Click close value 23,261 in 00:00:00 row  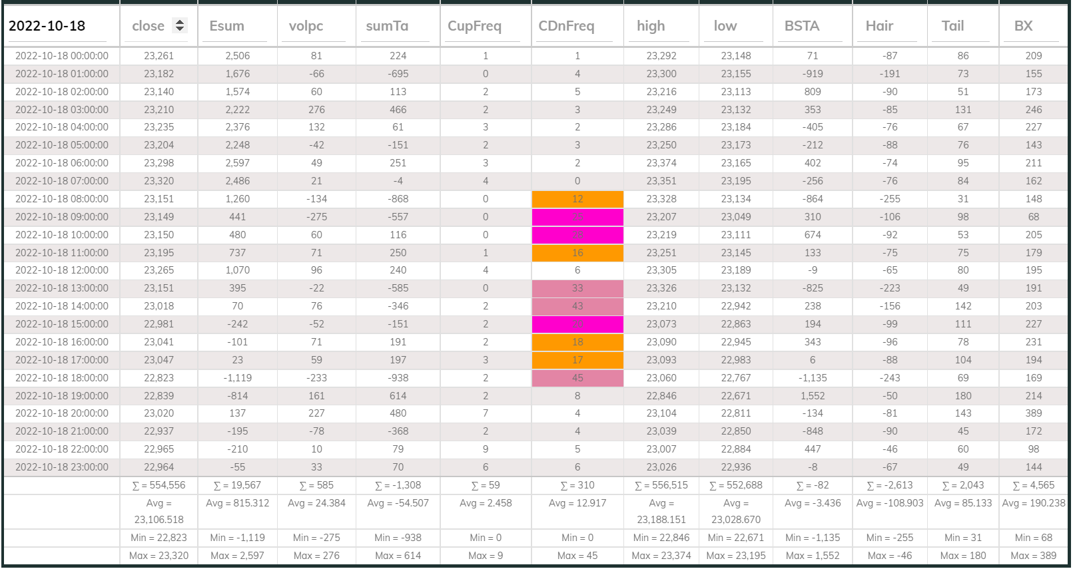click(x=159, y=56)
